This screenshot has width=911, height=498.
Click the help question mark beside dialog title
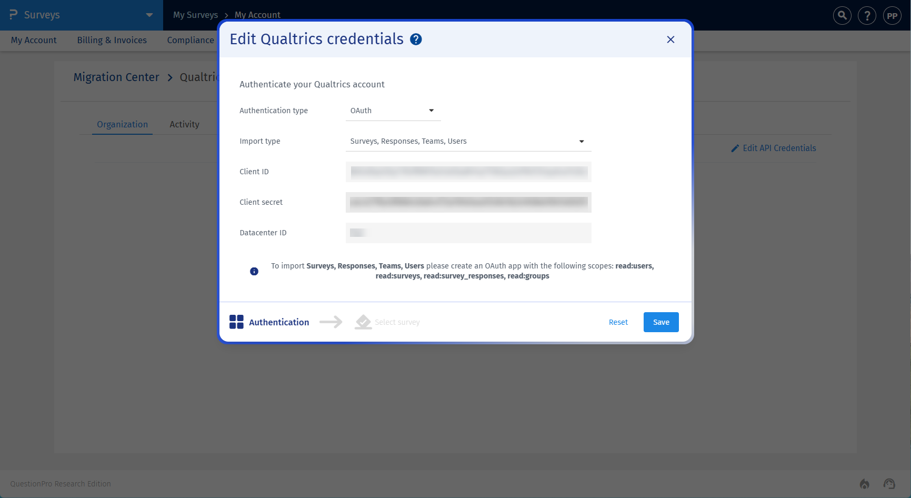(x=416, y=39)
